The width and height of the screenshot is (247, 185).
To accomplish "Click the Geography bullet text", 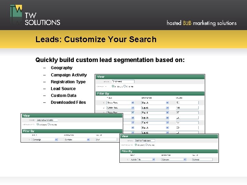I will [x=62, y=68].
